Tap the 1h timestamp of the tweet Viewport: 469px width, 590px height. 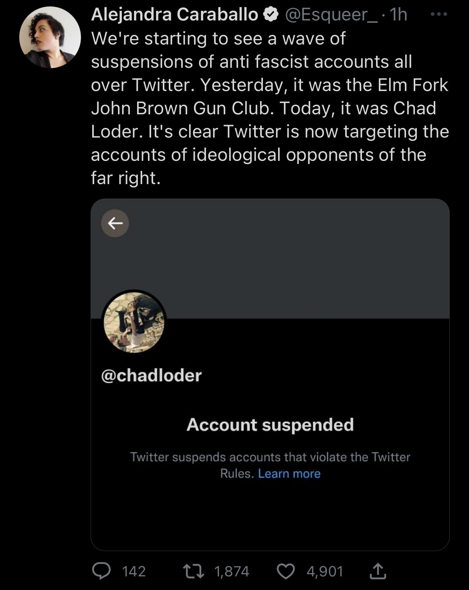(x=398, y=15)
